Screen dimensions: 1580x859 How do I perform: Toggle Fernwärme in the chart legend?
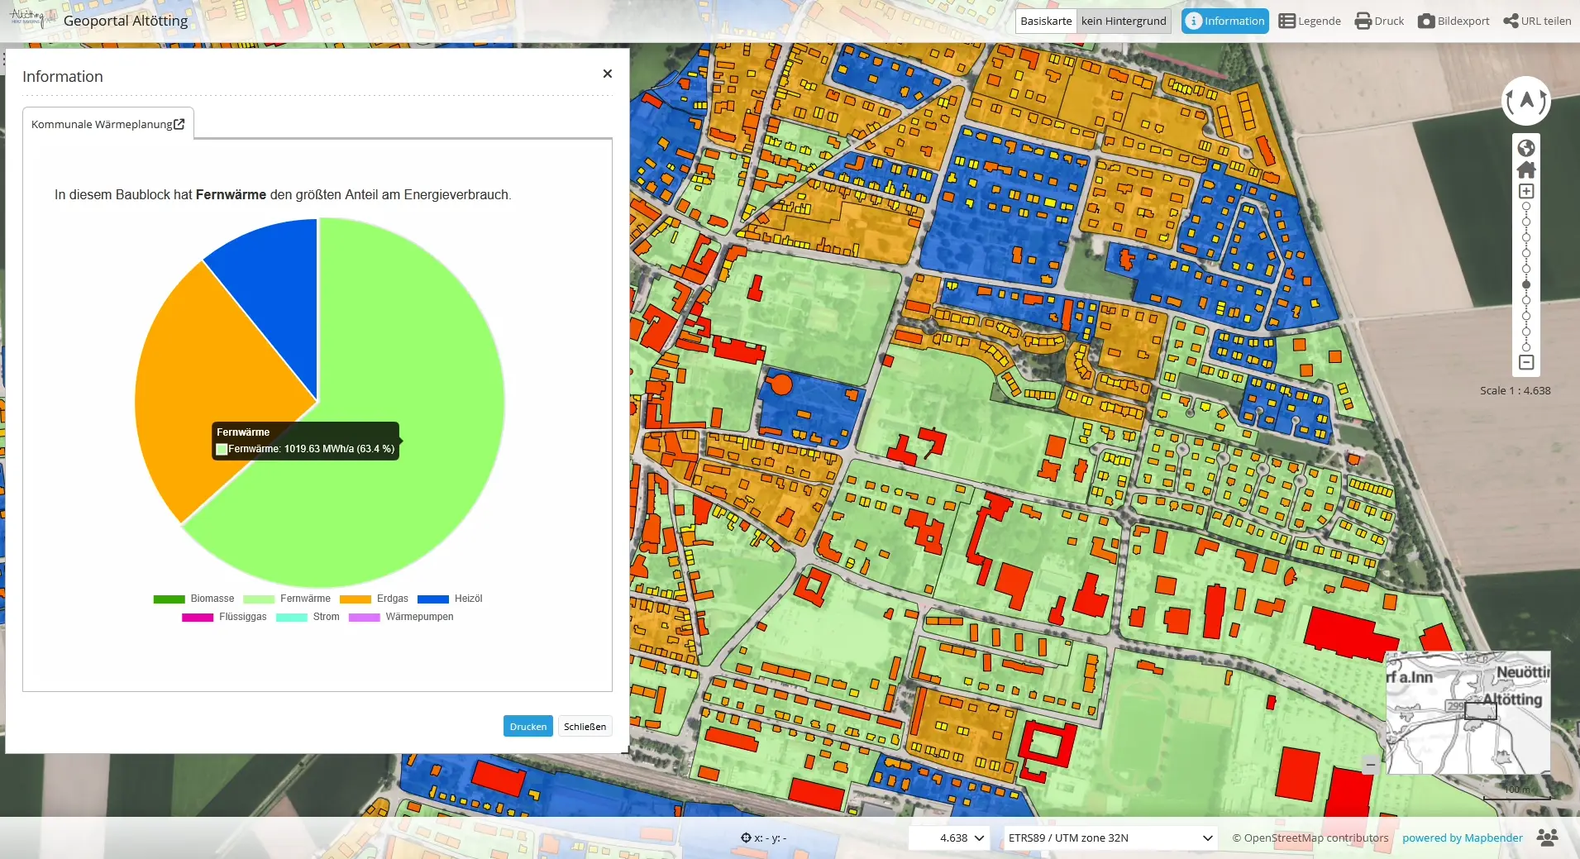coord(287,599)
